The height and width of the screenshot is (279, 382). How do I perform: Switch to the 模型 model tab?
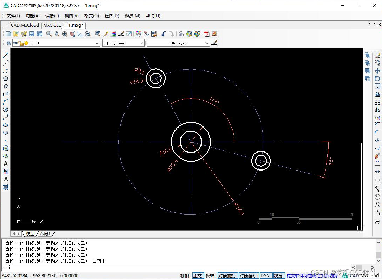30,234
